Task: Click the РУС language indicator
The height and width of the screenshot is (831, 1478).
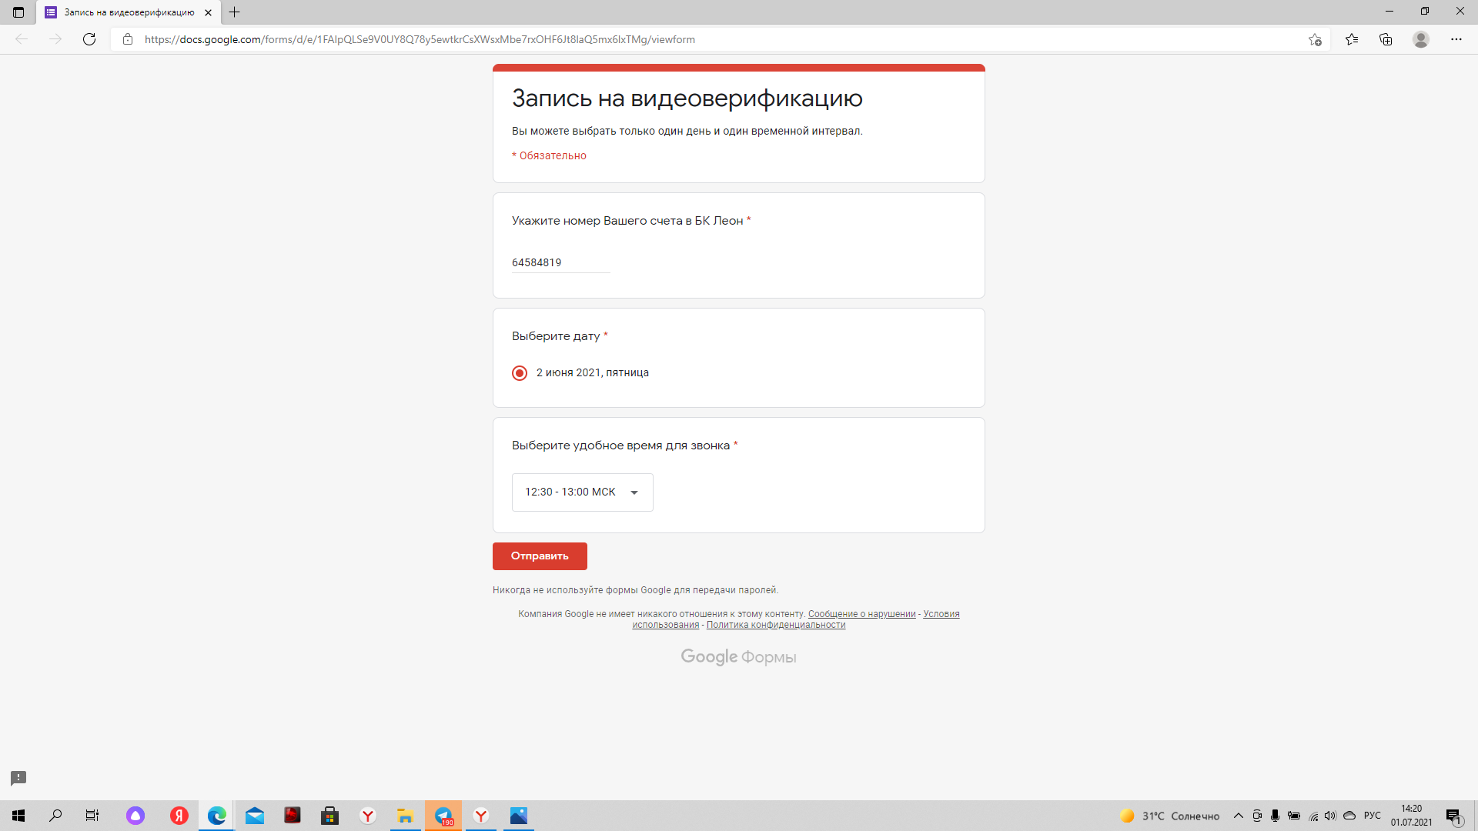Action: click(x=1372, y=816)
